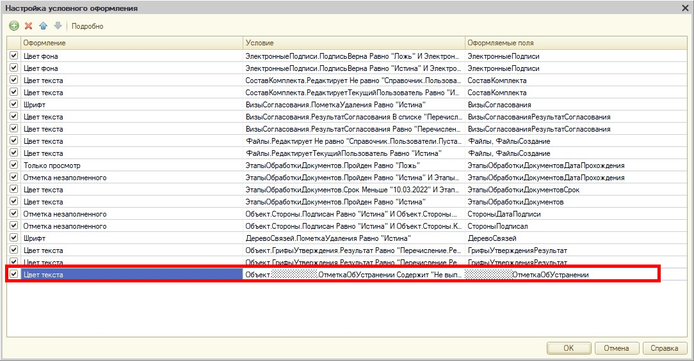The height and width of the screenshot is (361, 694).
Task: Toggle checkbox of the highlighted ОтметкаОбУстранении row
Action: click(13, 274)
